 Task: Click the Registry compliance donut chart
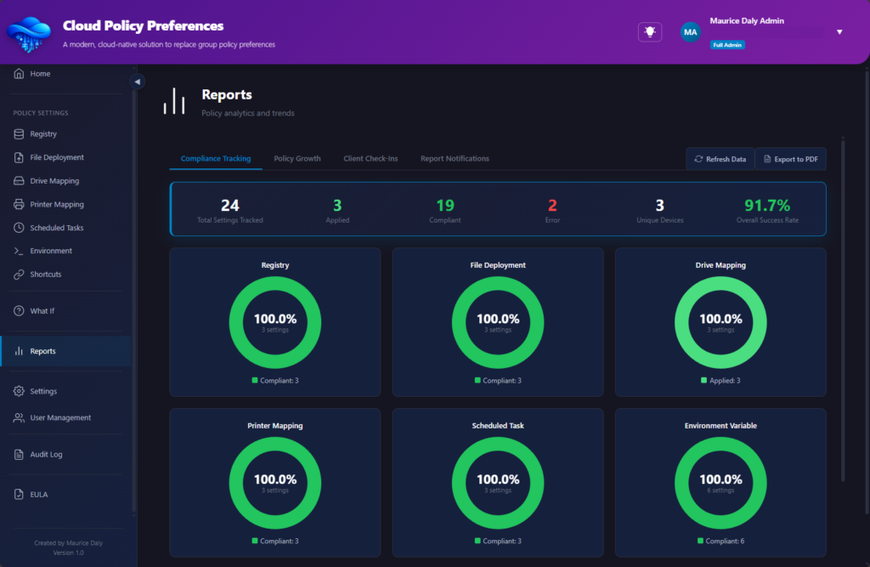coord(275,322)
